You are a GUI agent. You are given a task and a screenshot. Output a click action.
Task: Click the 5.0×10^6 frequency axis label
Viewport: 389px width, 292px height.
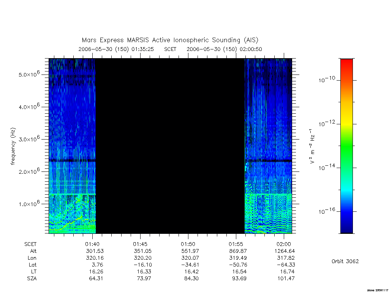click(29, 74)
